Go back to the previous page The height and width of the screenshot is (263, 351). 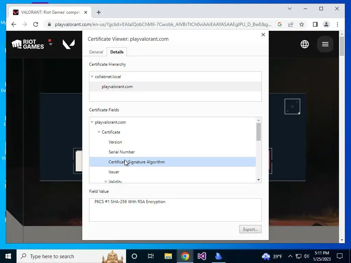[x=14, y=24]
